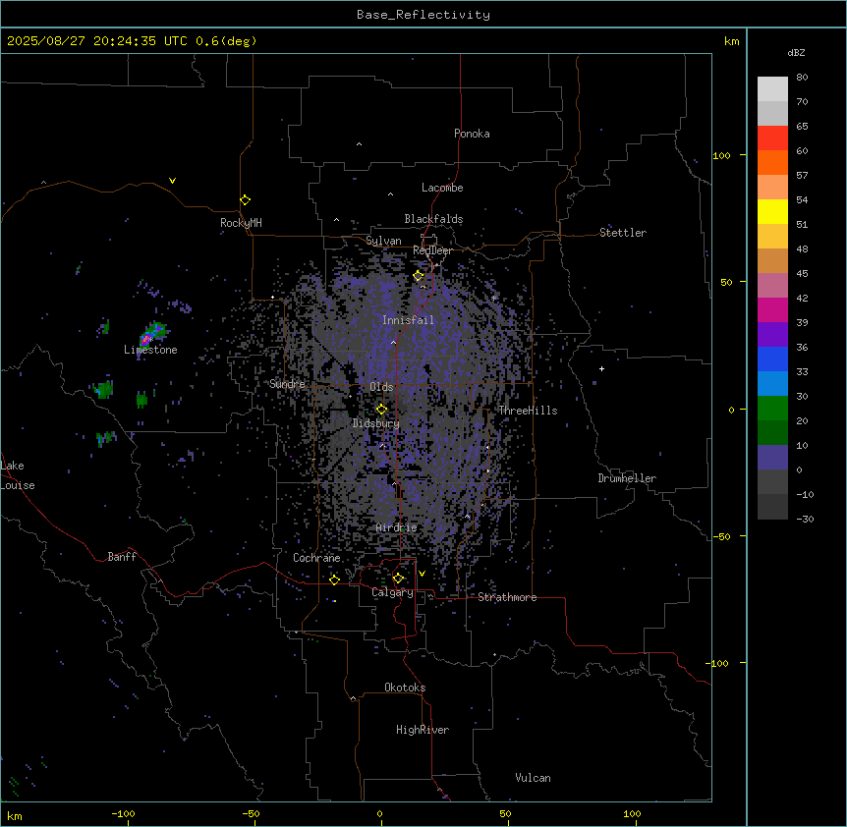Click the Calgary label
Viewport: 847px width, 827px height.
[393, 592]
